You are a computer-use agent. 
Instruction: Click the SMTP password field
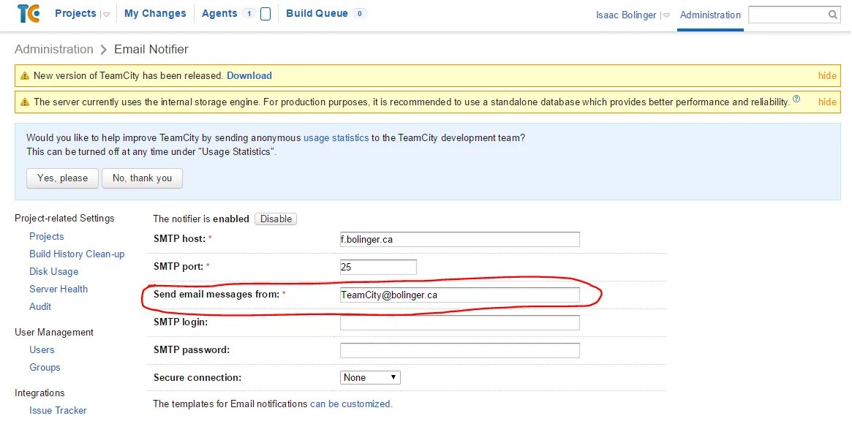tap(459, 350)
